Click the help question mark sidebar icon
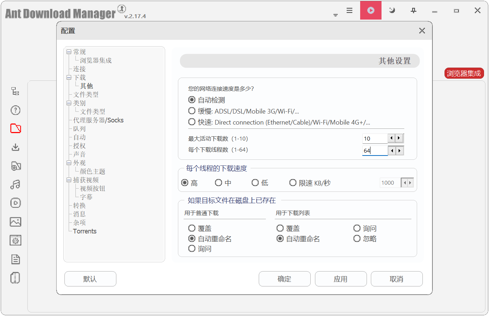Viewport: 489px width, 316px height. click(15, 110)
